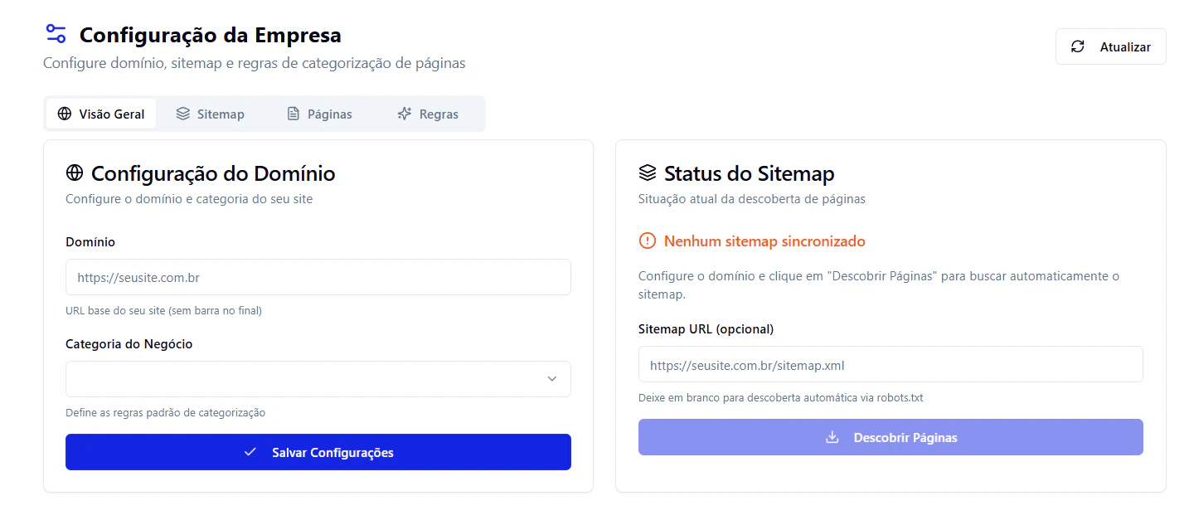Click the globe icon on the Visão Geral tab

(65, 114)
